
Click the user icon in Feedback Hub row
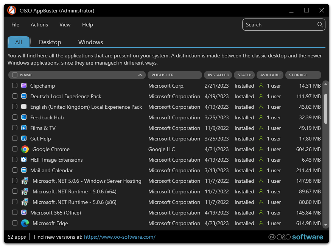(x=261, y=117)
